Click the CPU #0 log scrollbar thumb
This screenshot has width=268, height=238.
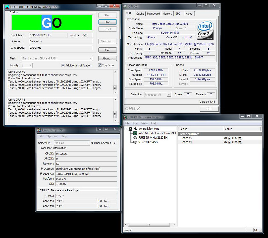pyautogui.click(x=115, y=88)
